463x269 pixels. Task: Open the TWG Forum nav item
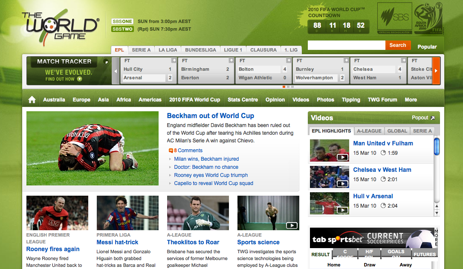pos(382,100)
